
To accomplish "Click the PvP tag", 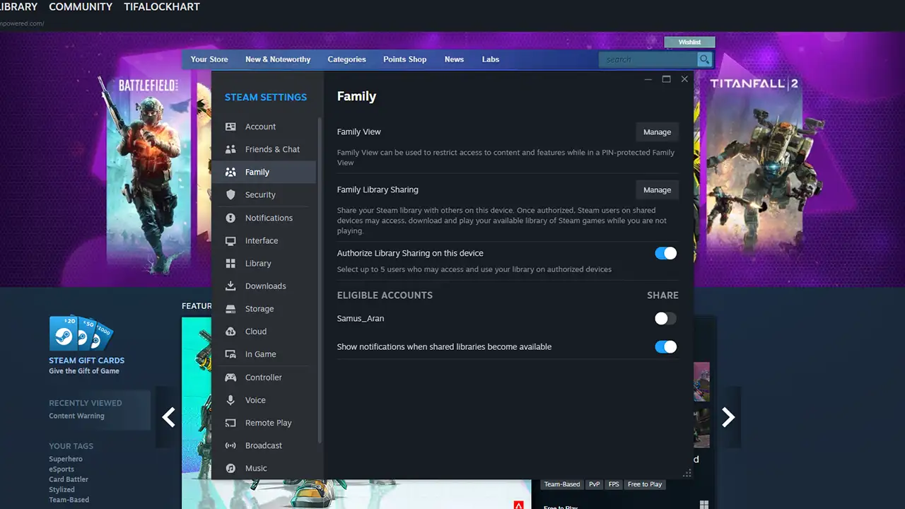I will pos(594,484).
